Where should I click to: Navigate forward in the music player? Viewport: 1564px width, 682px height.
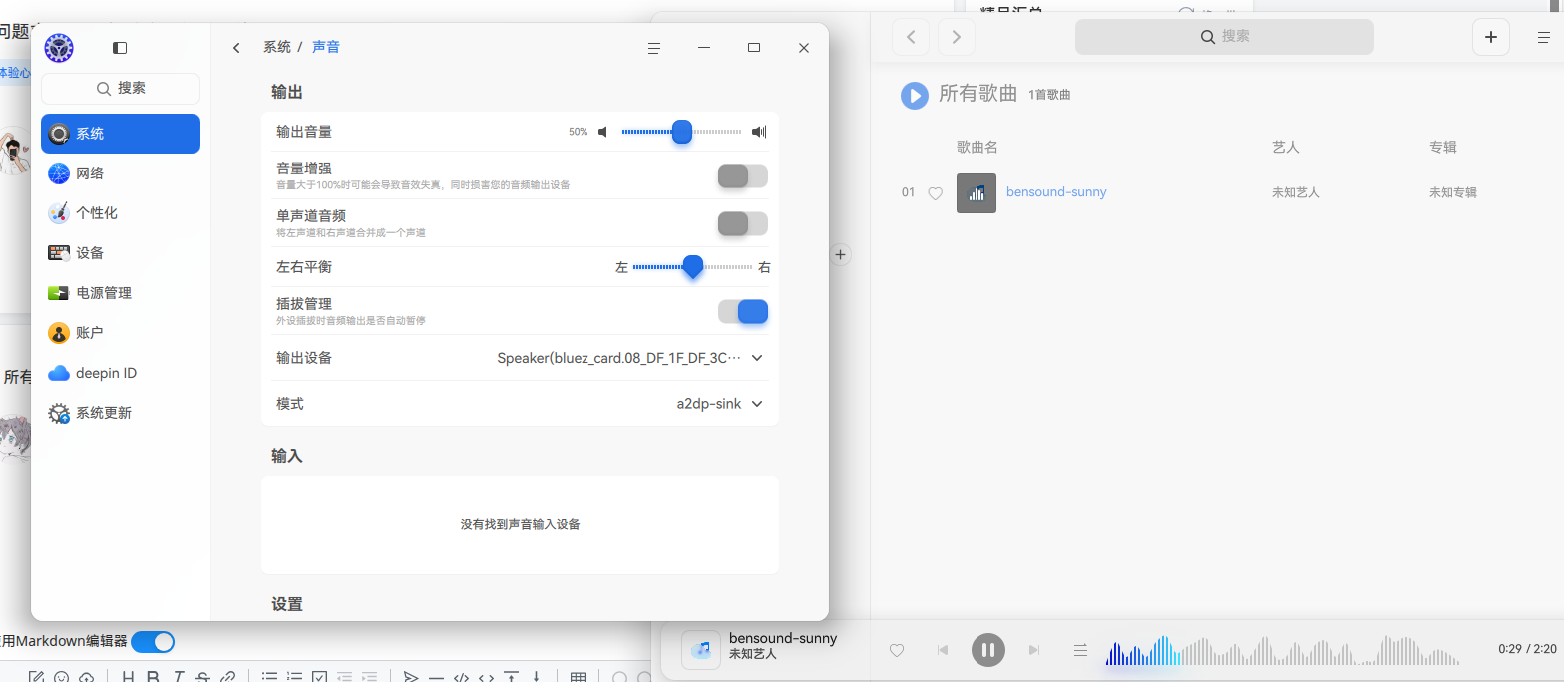click(957, 37)
